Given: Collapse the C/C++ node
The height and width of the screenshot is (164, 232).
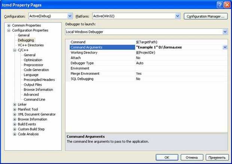Looking at the screenshot, I should (15, 50).
